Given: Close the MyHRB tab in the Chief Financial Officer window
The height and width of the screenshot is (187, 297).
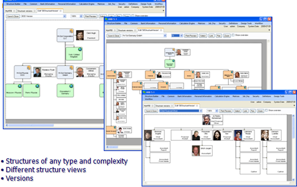Looking at the screenshot, I should (x=152, y=106).
